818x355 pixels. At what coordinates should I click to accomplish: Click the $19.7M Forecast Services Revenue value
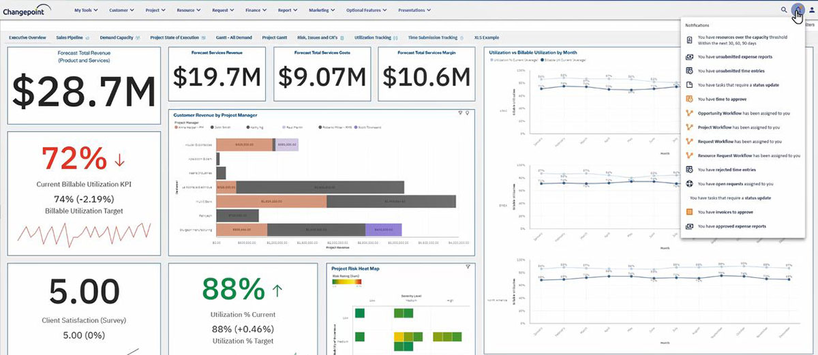pos(217,77)
